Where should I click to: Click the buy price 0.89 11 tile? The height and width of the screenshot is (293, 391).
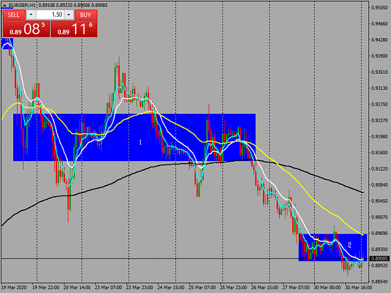point(74,29)
